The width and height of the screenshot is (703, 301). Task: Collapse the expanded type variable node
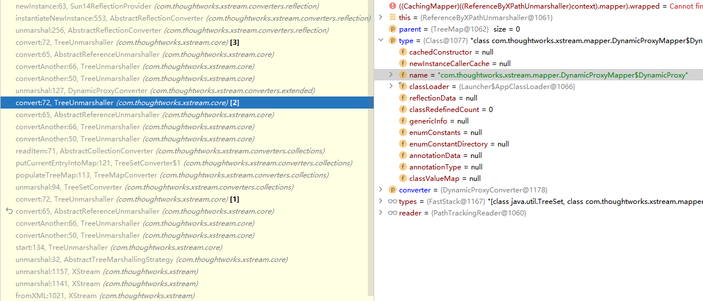(381, 40)
